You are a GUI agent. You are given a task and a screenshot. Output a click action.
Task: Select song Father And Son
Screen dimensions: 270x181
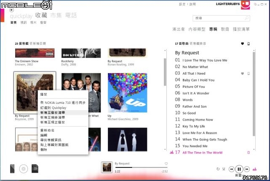[x=195, y=106]
